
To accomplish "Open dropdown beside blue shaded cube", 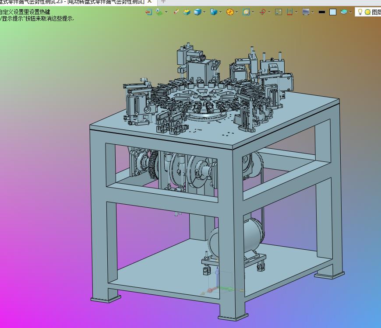I will tap(205, 12).
